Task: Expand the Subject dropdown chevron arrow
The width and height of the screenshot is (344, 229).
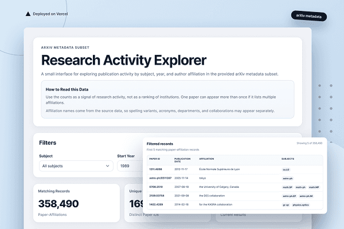Action: [108, 166]
